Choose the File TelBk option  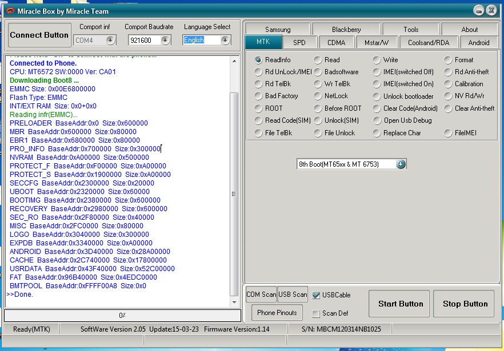coord(258,133)
